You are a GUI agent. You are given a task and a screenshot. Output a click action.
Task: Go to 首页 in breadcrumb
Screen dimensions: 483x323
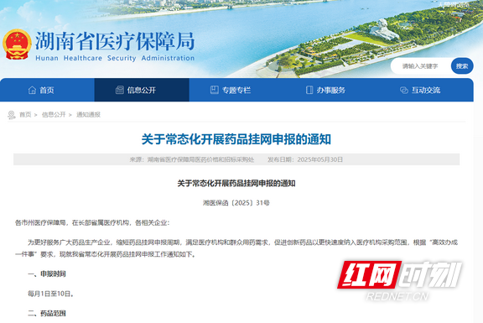[x=25, y=115]
